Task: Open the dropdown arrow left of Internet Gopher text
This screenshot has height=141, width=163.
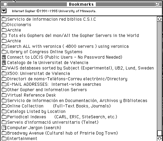Action: tap(4, 11)
